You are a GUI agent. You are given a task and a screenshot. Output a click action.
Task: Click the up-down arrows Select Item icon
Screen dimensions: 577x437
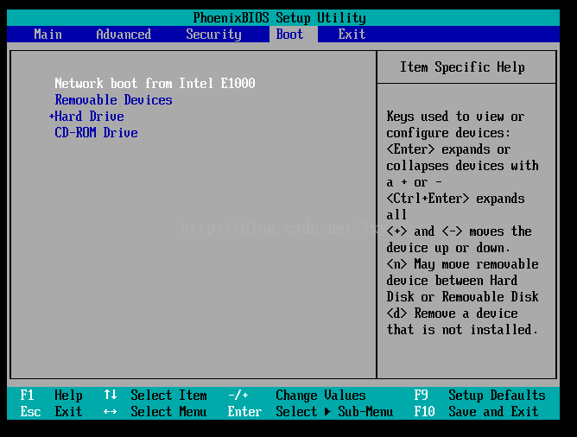[x=111, y=395]
